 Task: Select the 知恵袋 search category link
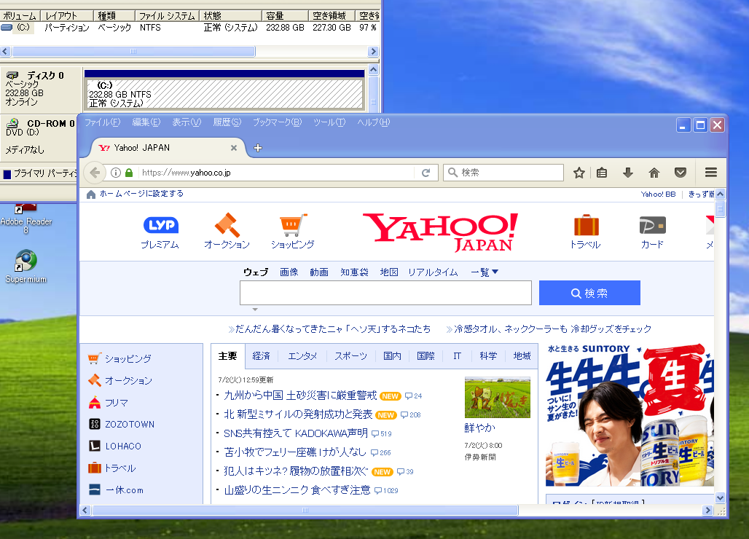(x=354, y=272)
